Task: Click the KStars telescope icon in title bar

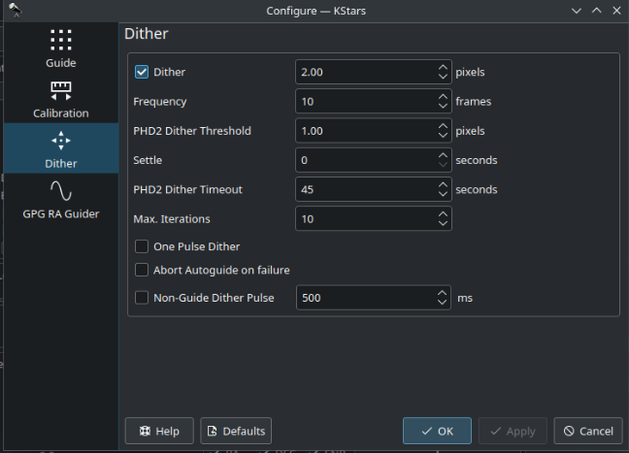Action: pyautogui.click(x=16, y=10)
